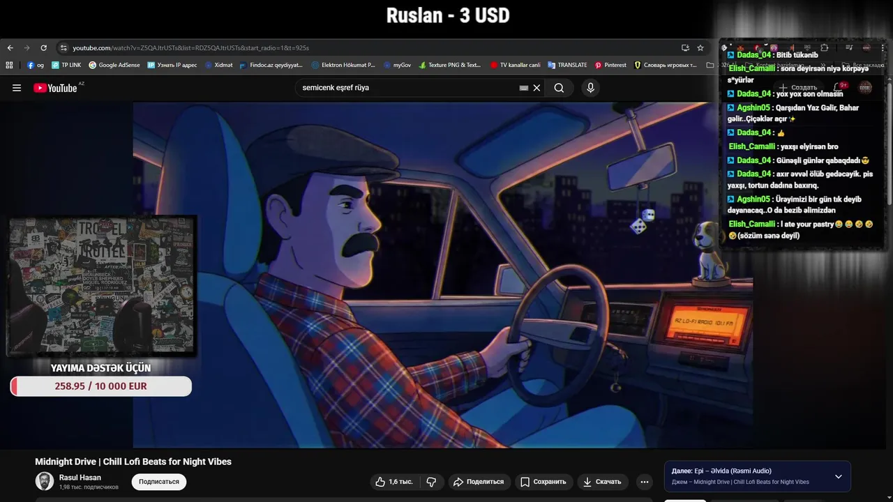
Task: Expand the Далее playlist panel chevron
Action: 839,477
